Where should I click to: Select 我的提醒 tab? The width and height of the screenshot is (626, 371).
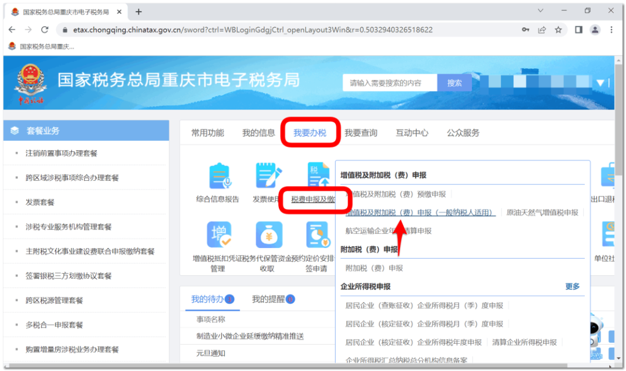pyautogui.click(x=274, y=299)
